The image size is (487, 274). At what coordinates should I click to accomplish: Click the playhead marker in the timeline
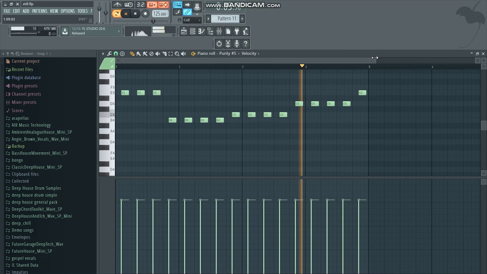(x=302, y=66)
